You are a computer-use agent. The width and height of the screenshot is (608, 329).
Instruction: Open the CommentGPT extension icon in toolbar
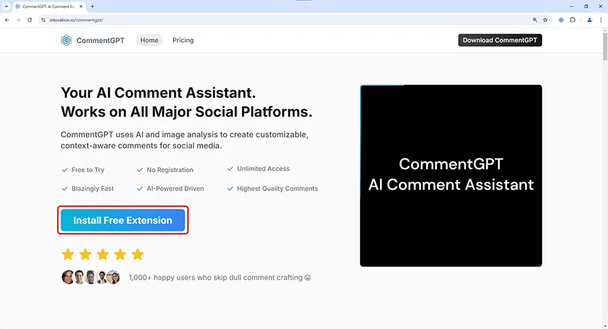click(561, 20)
